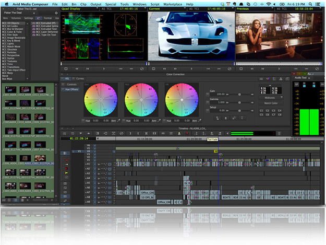Click the C1 color correction bucket
326x245 pixels.
[x=261, y=110]
